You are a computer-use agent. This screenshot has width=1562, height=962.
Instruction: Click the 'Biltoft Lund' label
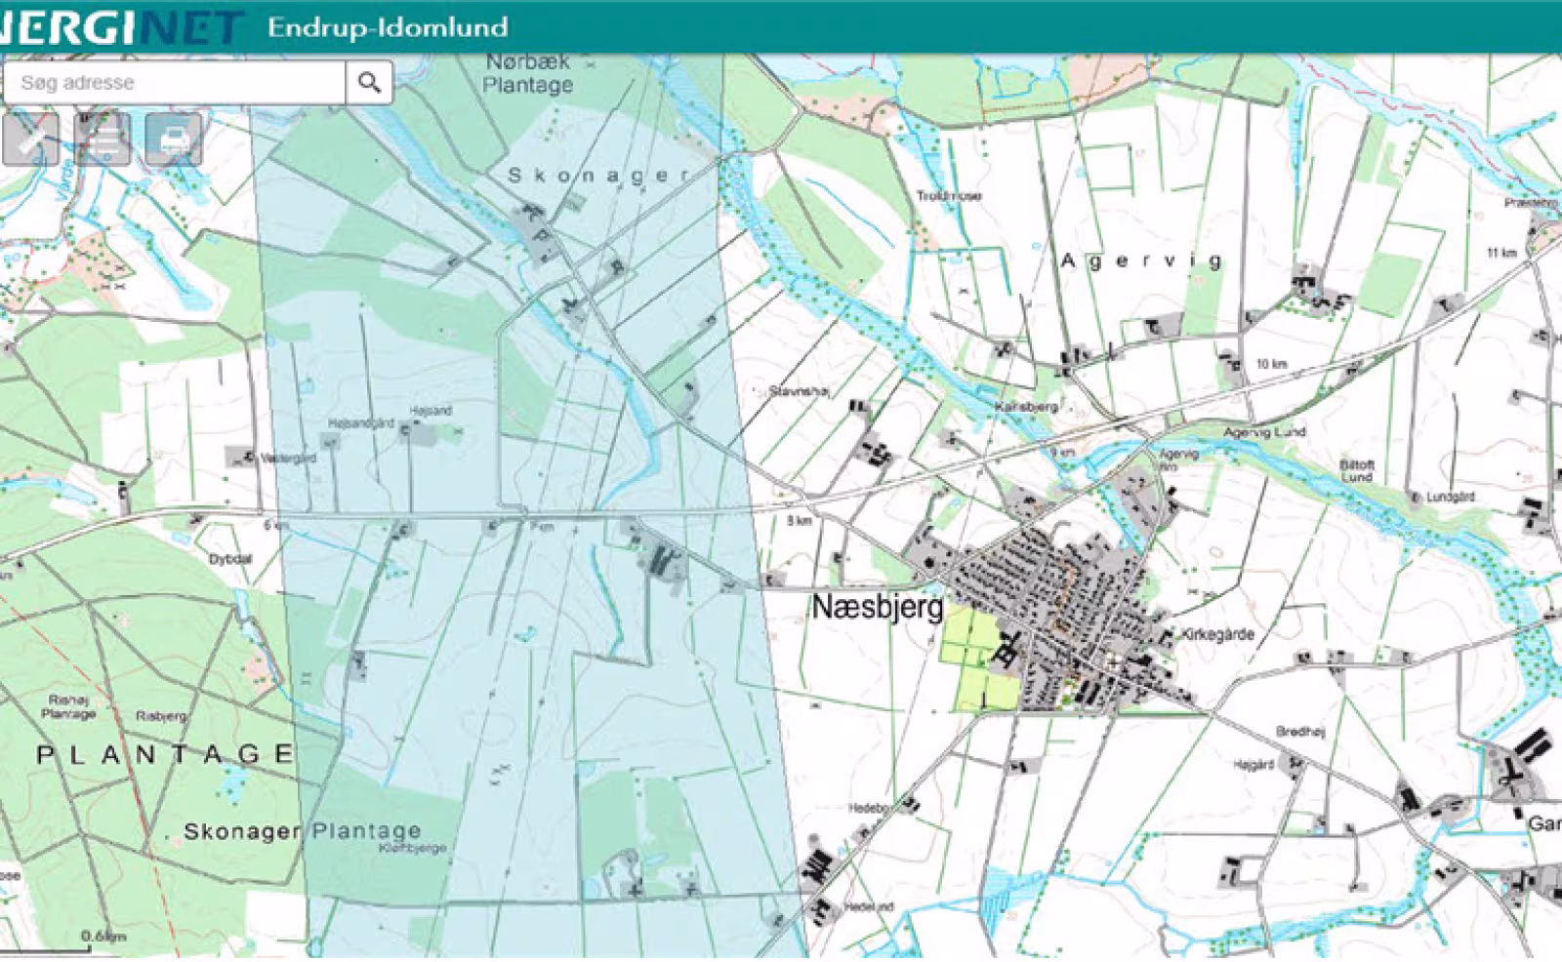[1357, 471]
